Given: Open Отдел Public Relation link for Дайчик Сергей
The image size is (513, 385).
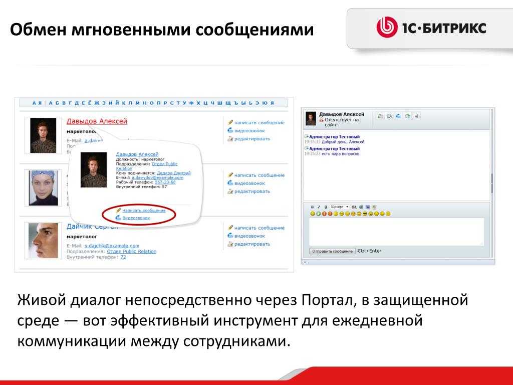Looking at the screenshot, I should [x=132, y=252].
